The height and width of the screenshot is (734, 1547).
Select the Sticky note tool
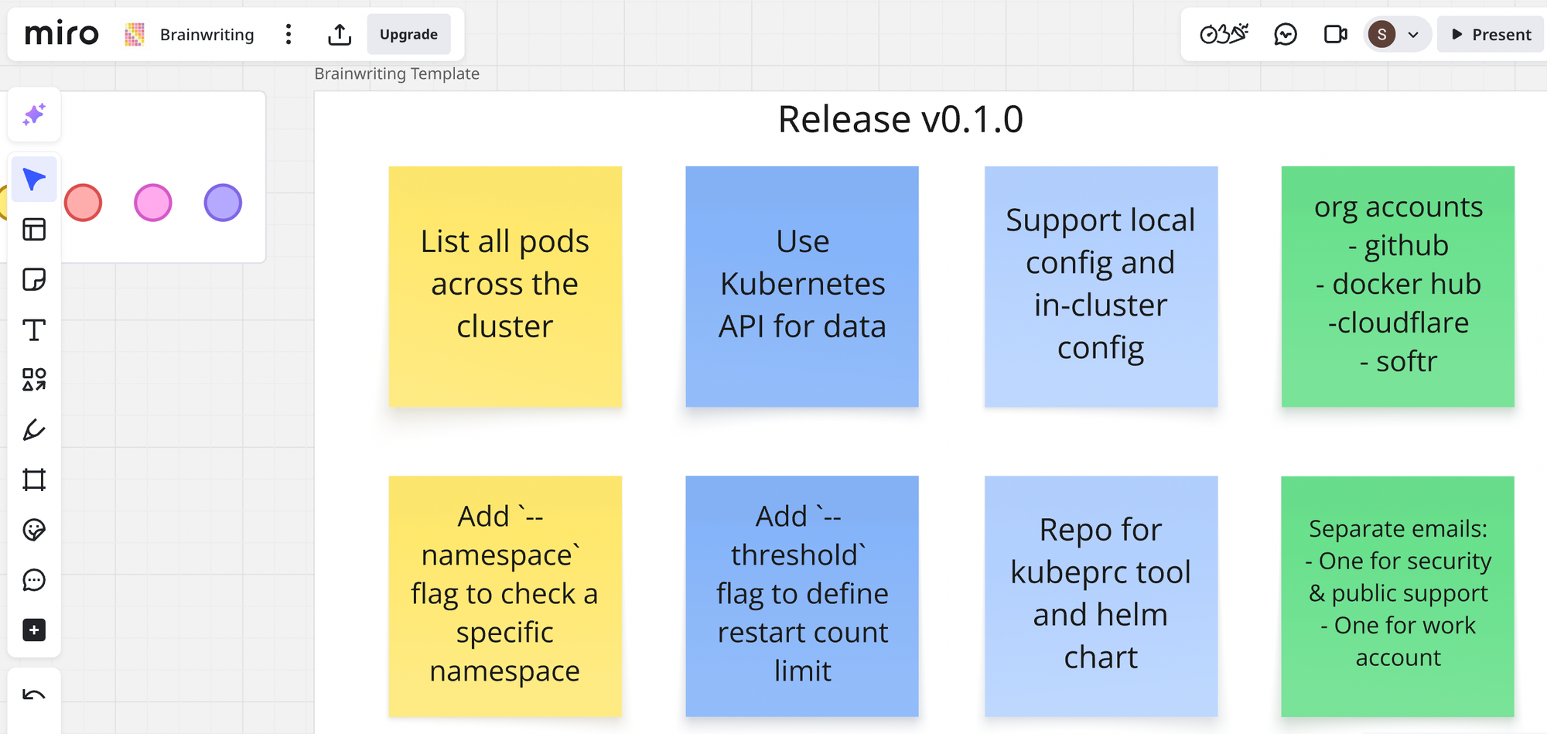click(34, 279)
